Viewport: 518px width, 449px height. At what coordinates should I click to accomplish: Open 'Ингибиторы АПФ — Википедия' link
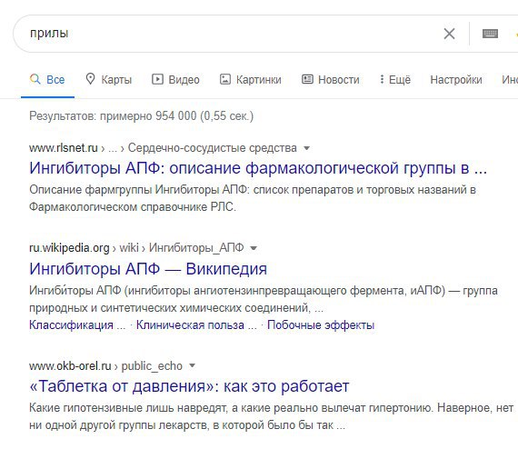pos(148,269)
